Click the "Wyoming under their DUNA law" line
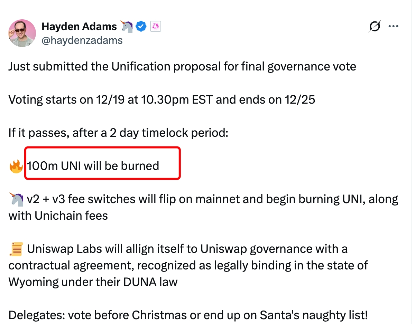Viewport: 415px width, 324px height. [93, 282]
